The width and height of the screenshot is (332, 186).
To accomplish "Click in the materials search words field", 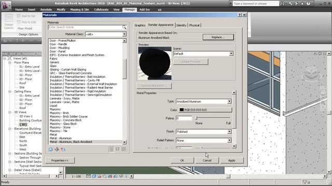I will pyautogui.click(x=85, y=27).
